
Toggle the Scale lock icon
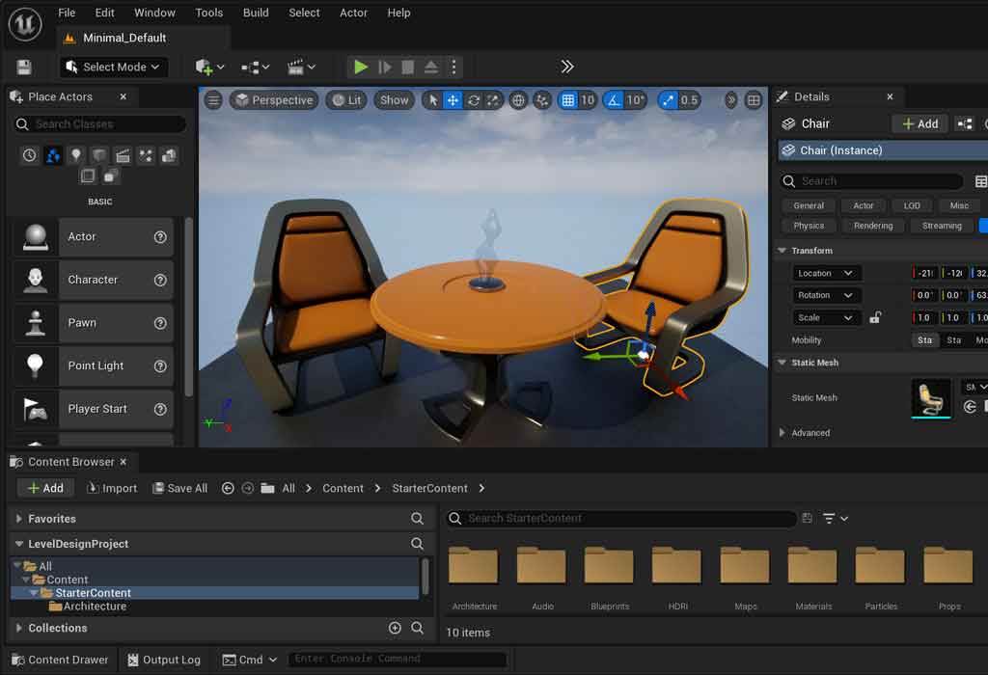pyautogui.click(x=875, y=317)
